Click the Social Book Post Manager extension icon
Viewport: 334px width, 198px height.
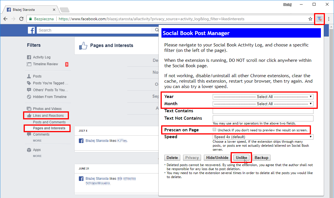tap(319, 19)
